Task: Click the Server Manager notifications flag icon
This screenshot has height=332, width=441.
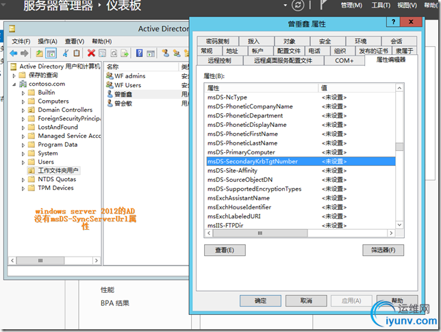Action: coord(324,5)
